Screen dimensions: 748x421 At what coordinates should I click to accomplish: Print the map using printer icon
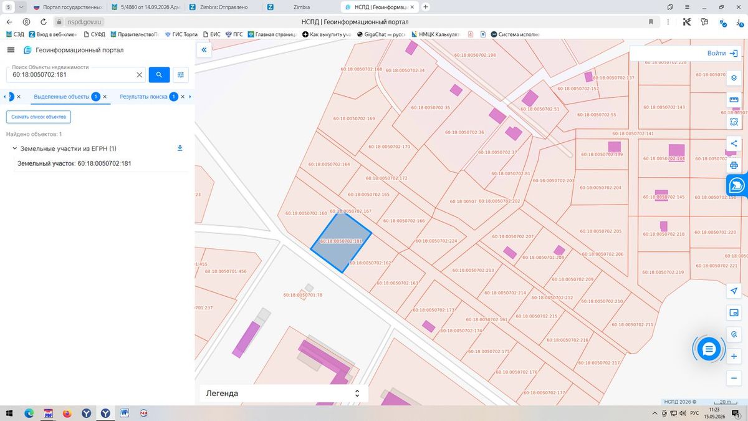734,165
